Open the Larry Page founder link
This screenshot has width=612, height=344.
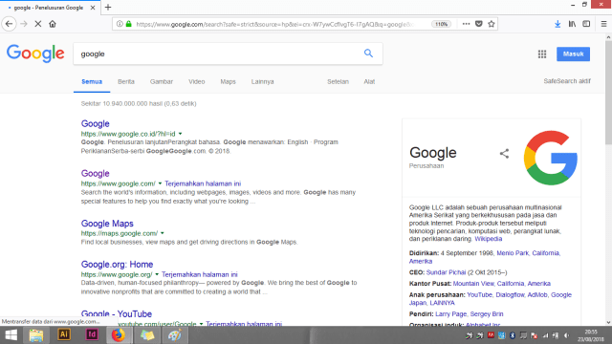pos(450,314)
